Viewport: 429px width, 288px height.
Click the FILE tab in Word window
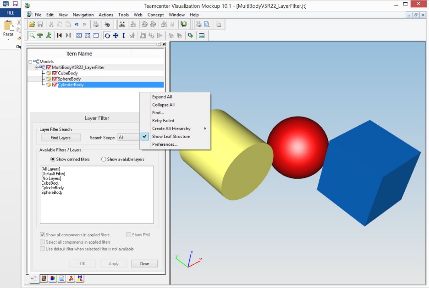pos(11,13)
